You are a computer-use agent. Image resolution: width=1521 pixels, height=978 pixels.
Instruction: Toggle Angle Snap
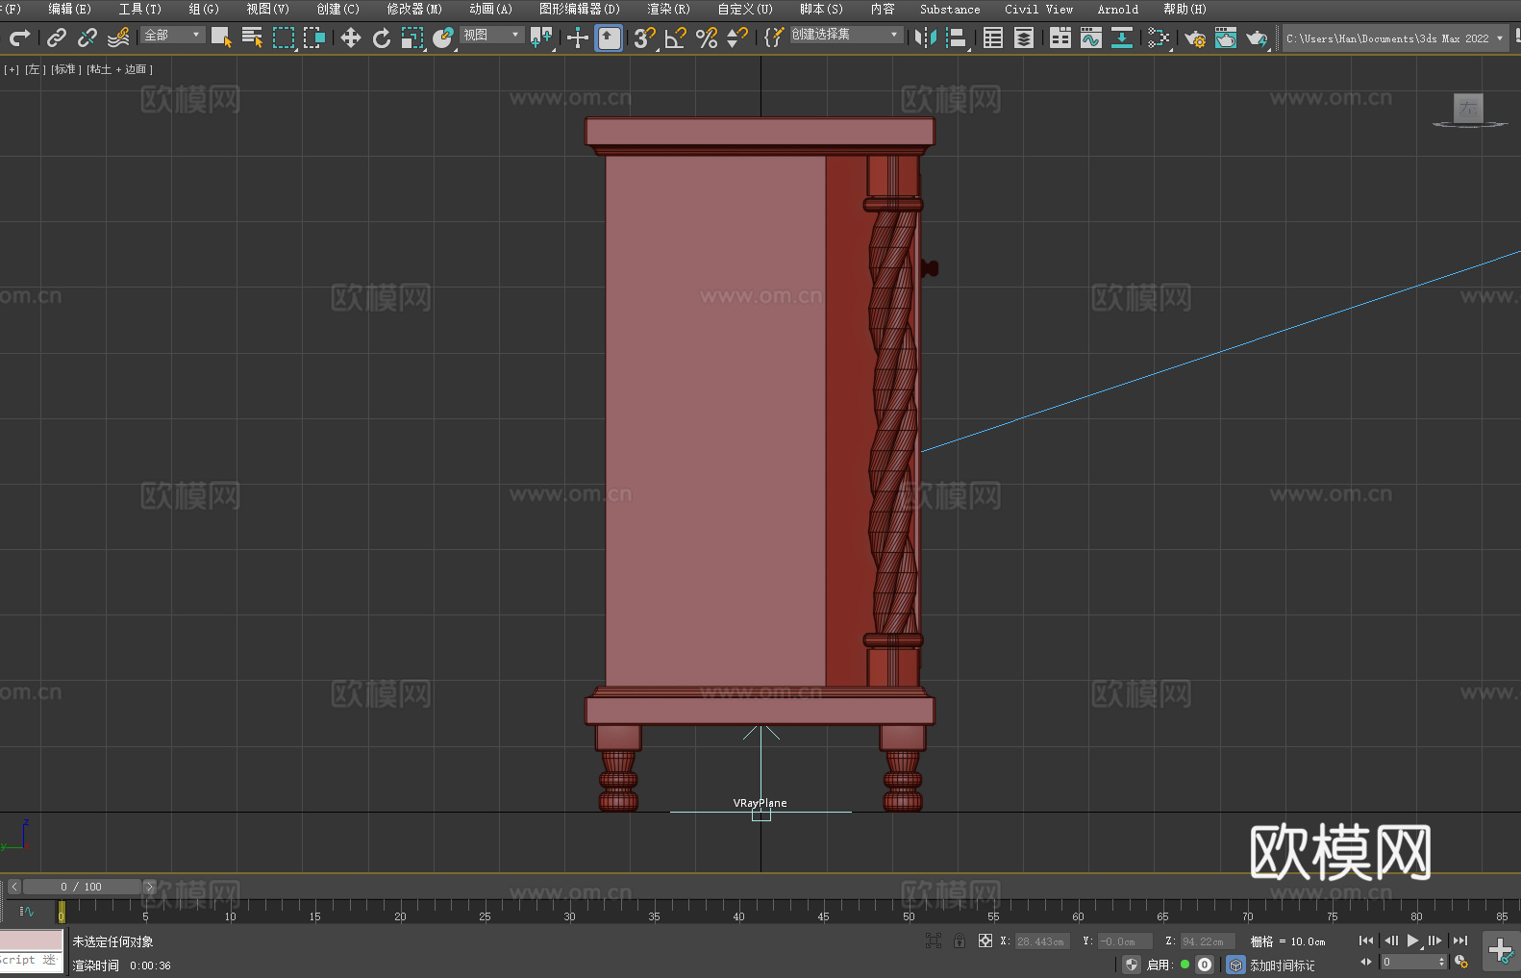675,38
